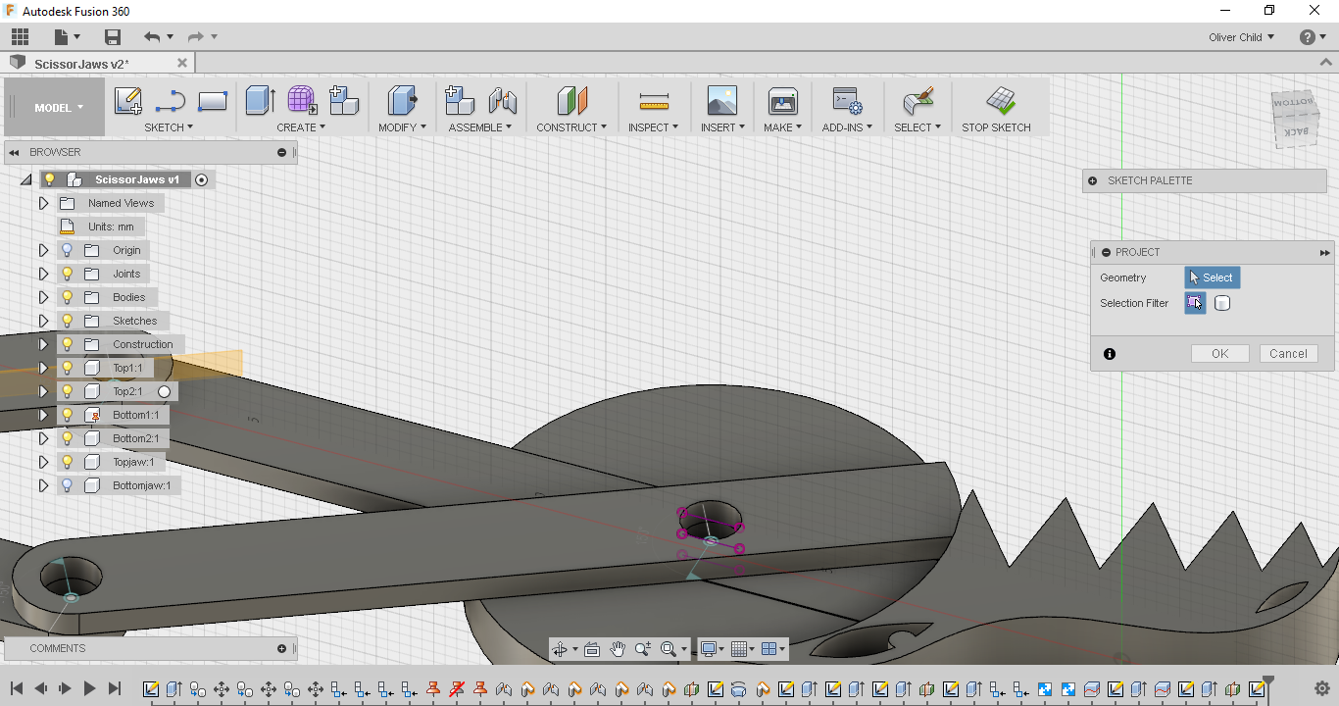
Task: Click the Stop Sketch icon
Action: tap(999, 101)
